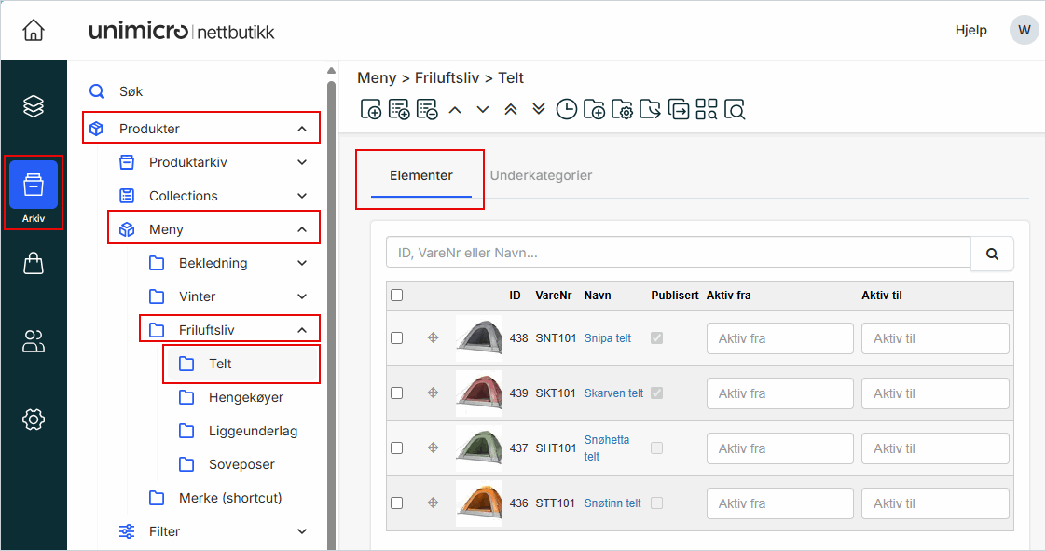Expand the Bekledning folder chevron
Viewport: 1046px width, 551px height.
click(302, 263)
